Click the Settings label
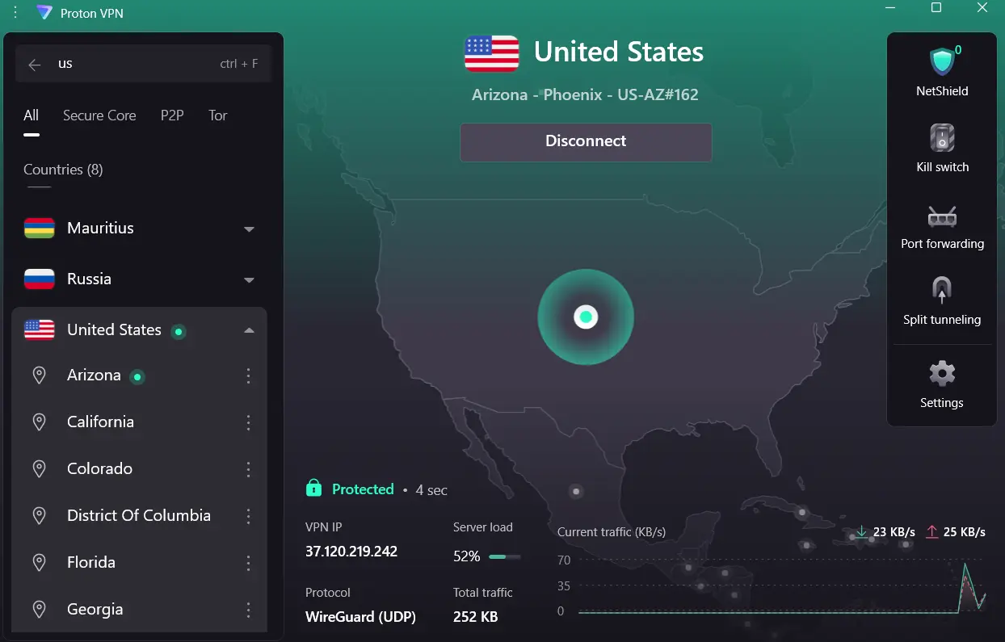Image resolution: width=1005 pixels, height=642 pixels. pos(942,403)
